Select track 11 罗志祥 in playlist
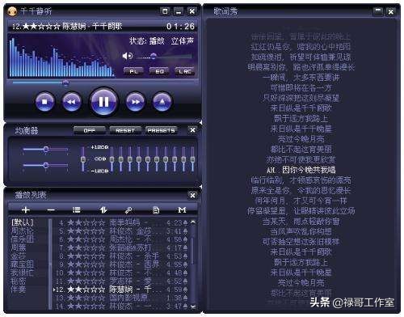This screenshot has width=404, height=317. [121, 281]
